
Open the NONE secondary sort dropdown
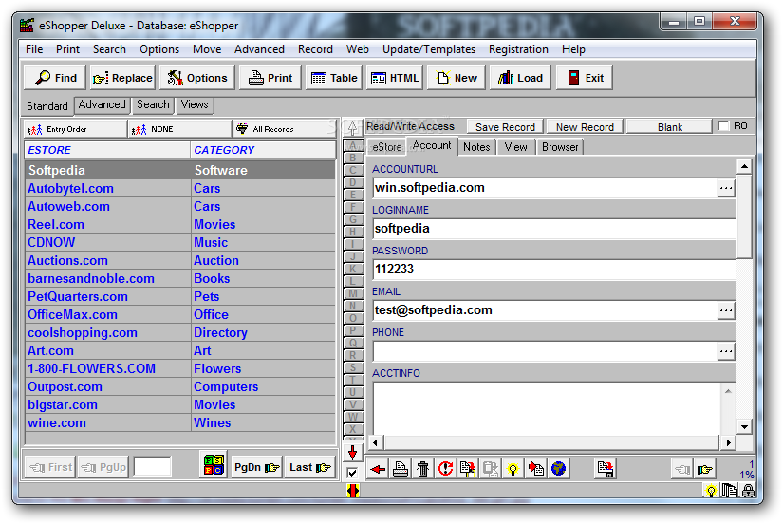coord(179,129)
